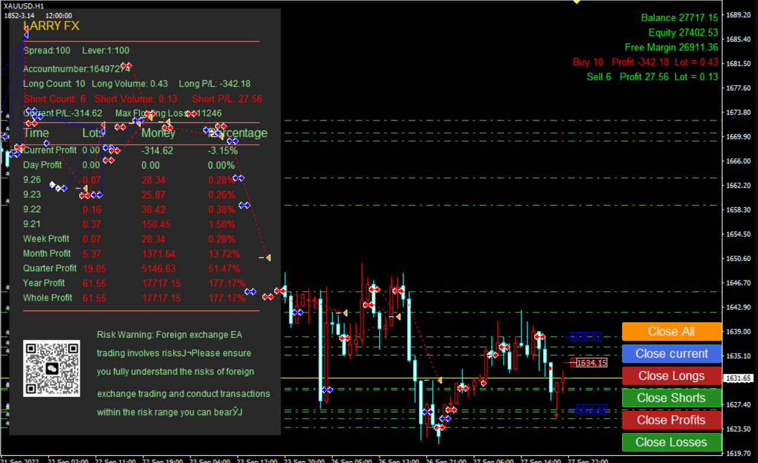Image resolution: width=758 pixels, height=463 pixels.
Task: Click the yellow diamond marker at chart top
Action: point(577,2)
